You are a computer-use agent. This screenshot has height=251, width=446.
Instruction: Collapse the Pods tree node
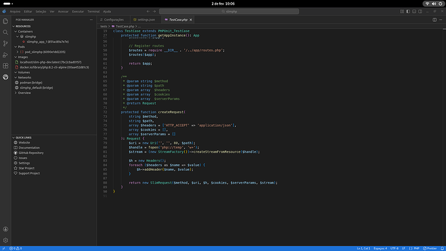tap(16, 47)
